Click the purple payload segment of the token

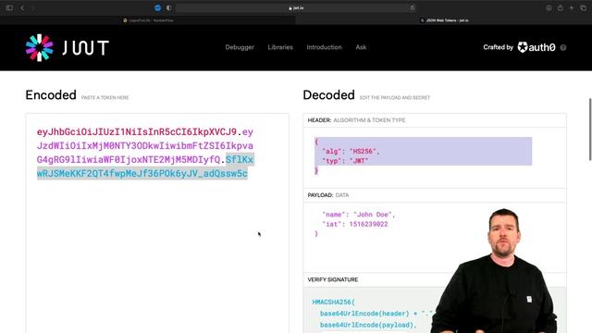point(145,146)
